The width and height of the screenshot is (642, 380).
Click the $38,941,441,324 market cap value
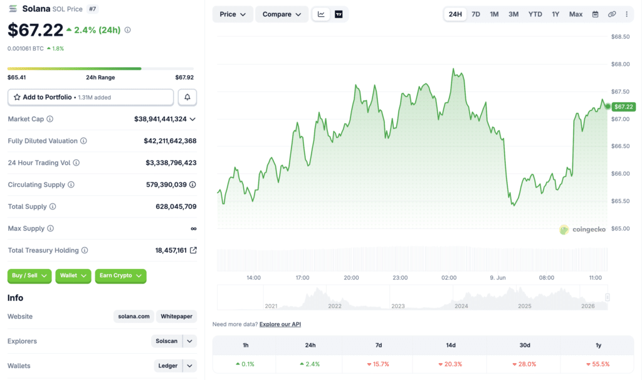[160, 119]
